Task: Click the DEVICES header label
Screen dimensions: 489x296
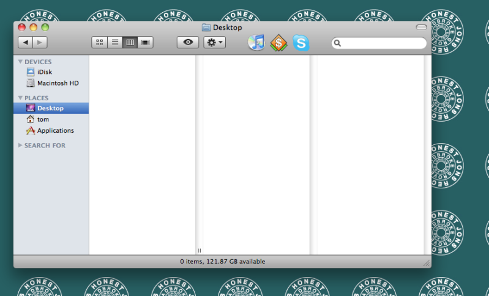Action: (x=38, y=62)
